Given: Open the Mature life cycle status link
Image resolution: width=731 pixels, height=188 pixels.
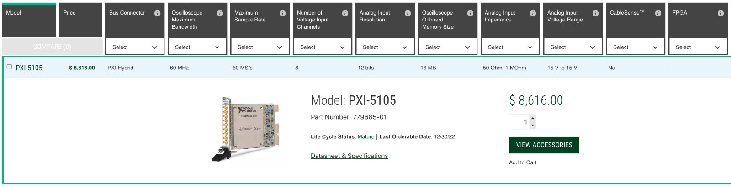Looking at the screenshot, I should (x=365, y=136).
